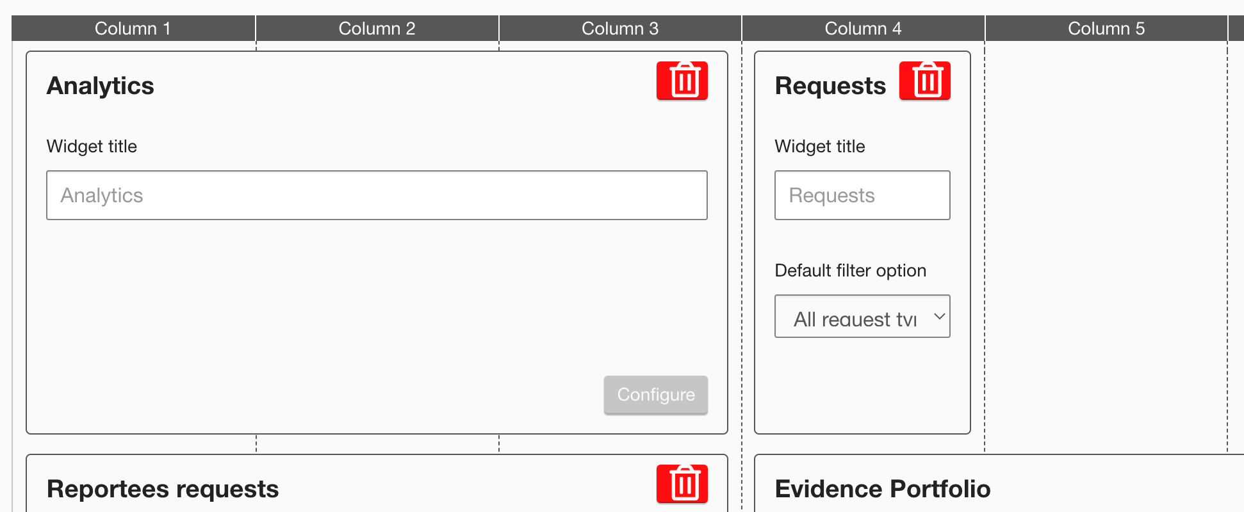
Task: Click the Evidence Portfolio widget heading
Action: click(882, 489)
